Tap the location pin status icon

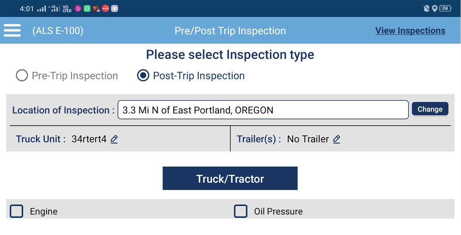tap(435, 9)
